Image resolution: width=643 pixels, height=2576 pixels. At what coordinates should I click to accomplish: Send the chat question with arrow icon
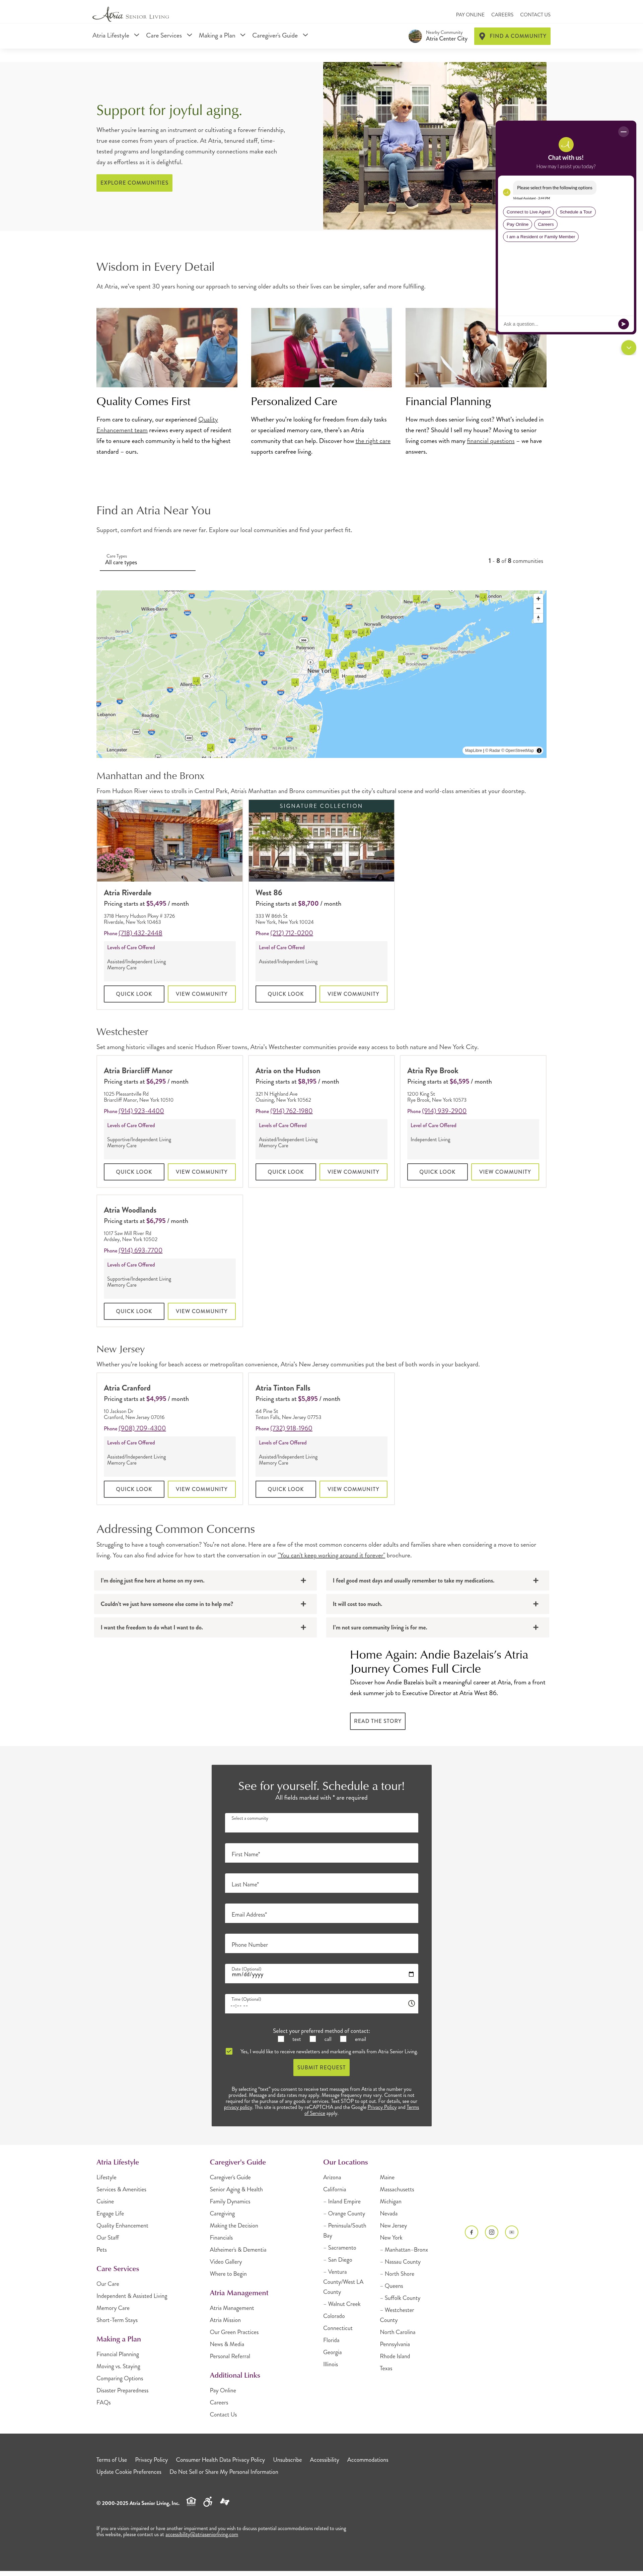[623, 324]
